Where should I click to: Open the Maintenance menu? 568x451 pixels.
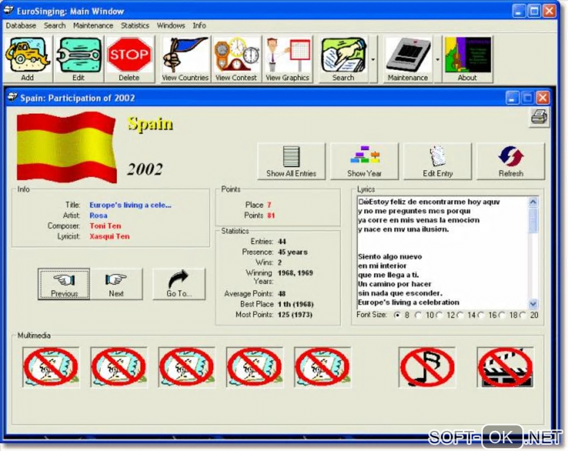tap(93, 26)
